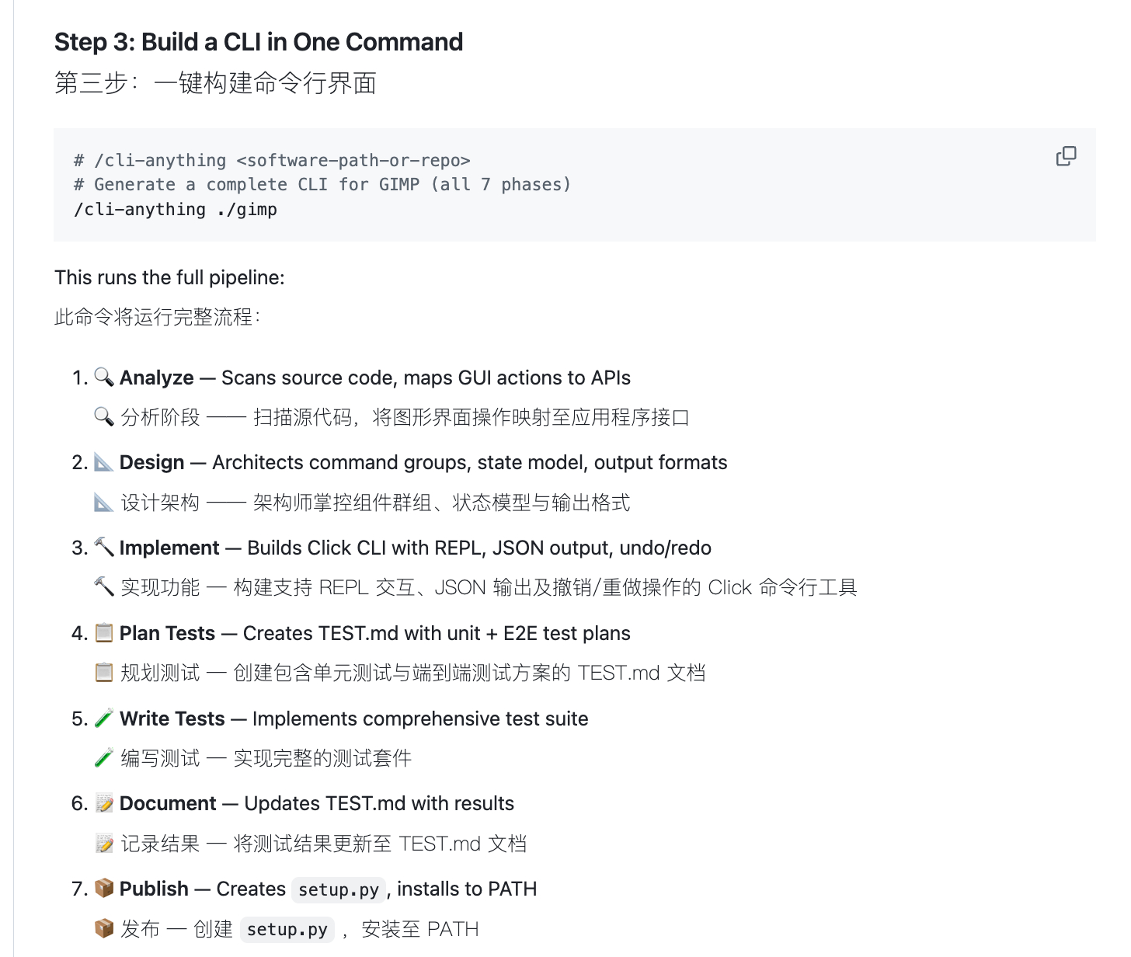Click the copy code button
Screen dimensions: 1131x957
[x=1066, y=156]
